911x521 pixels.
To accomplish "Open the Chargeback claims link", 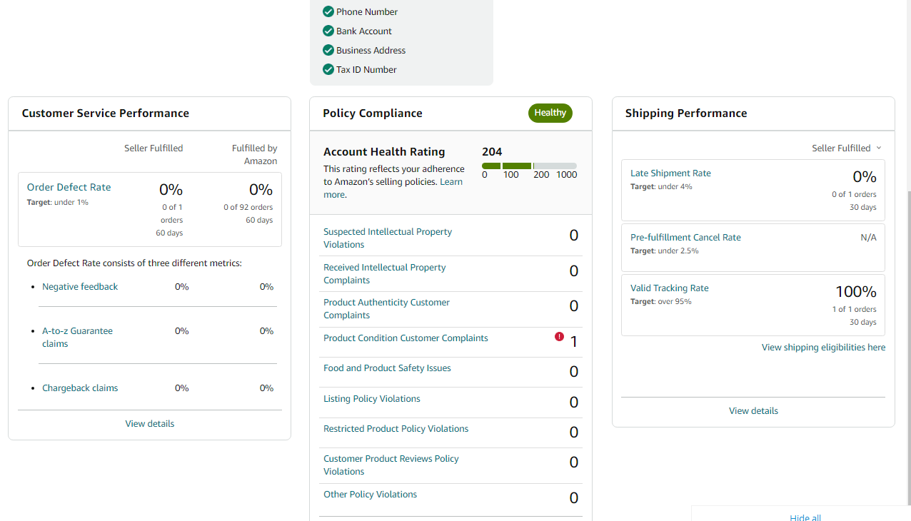I will coord(80,388).
